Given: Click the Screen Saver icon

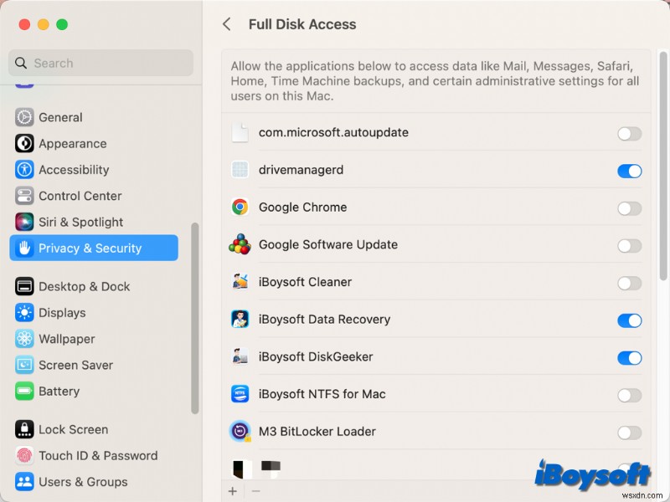Looking at the screenshot, I should coord(24,365).
